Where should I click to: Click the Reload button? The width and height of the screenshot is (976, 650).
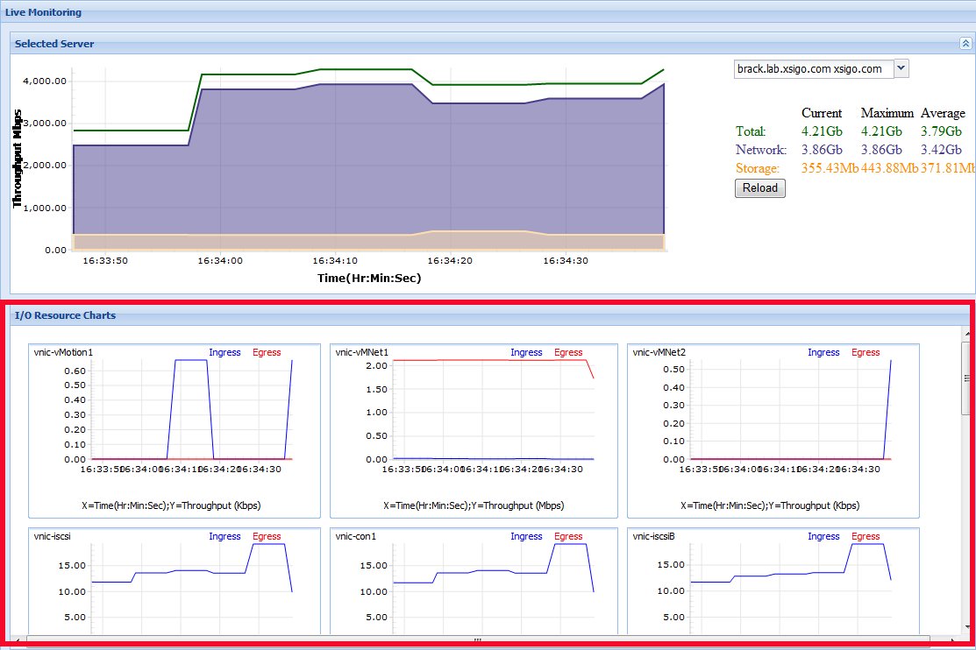760,187
